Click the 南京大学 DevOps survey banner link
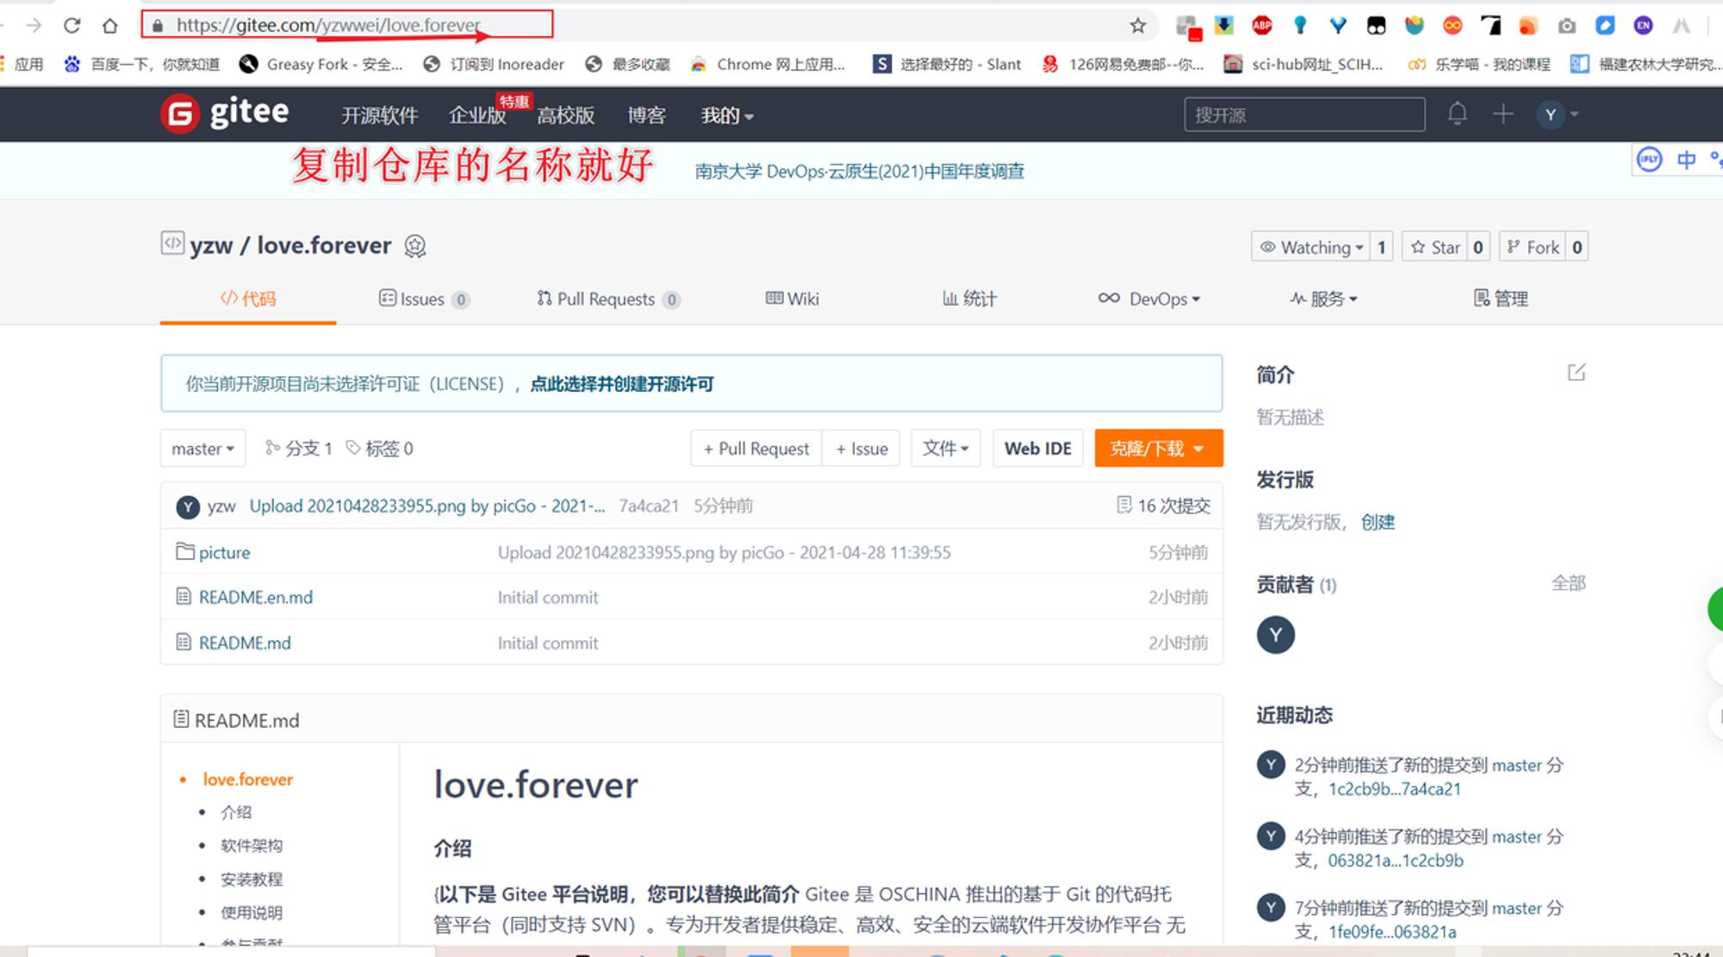 (x=860, y=171)
